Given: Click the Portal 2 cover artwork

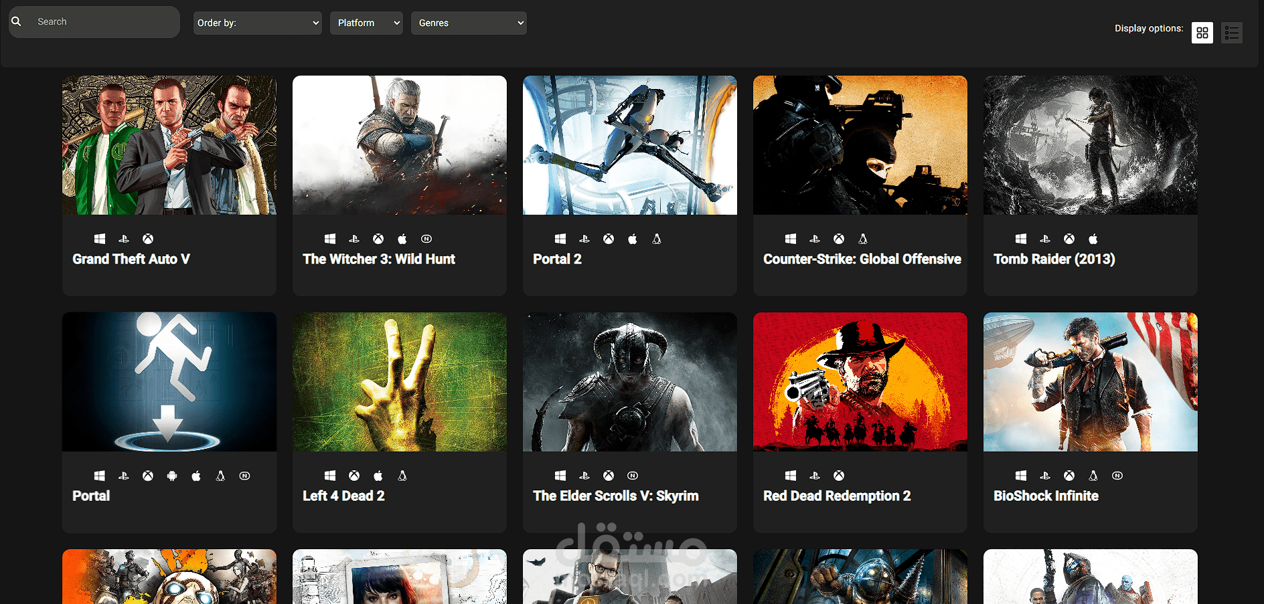Looking at the screenshot, I should point(630,145).
